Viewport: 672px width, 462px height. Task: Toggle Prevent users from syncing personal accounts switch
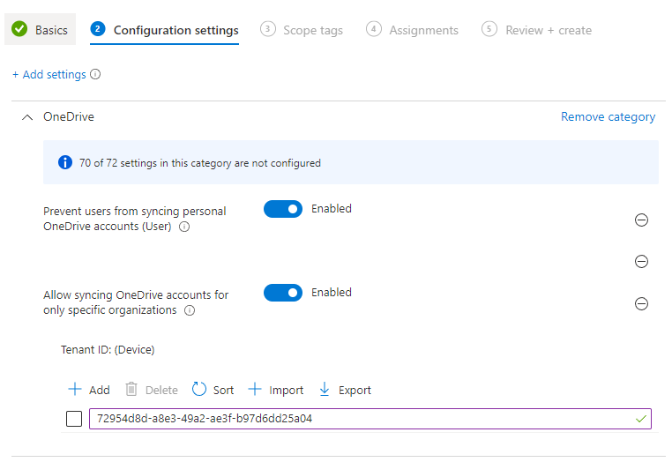(283, 209)
